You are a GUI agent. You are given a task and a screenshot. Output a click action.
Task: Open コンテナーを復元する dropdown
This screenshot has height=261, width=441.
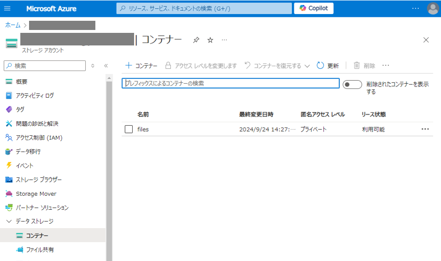point(277,66)
